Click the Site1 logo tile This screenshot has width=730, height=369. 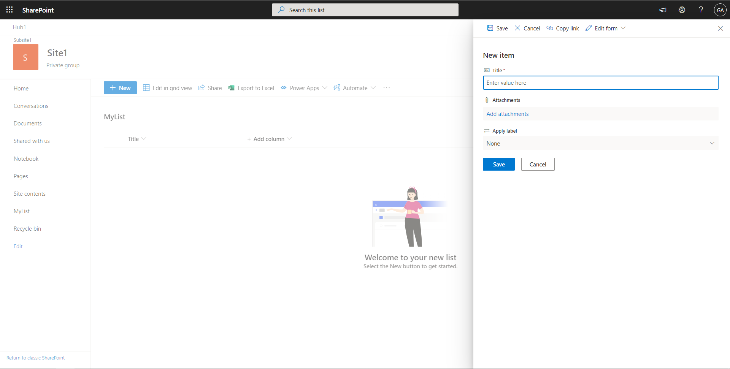(x=25, y=57)
